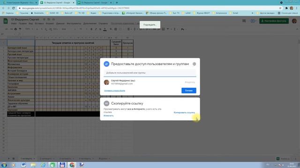Open the Bookmarks bookmark bar item

(x=37, y=13)
